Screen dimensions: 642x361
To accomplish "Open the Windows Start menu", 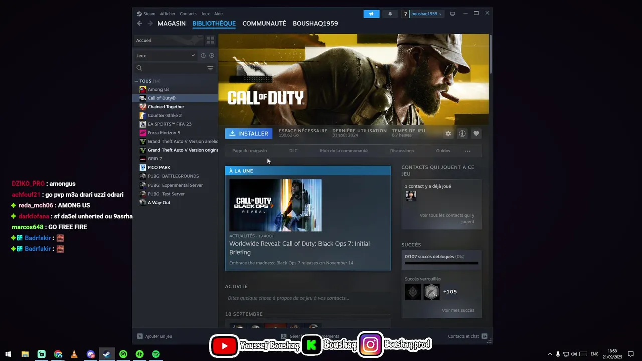I will click(8, 354).
